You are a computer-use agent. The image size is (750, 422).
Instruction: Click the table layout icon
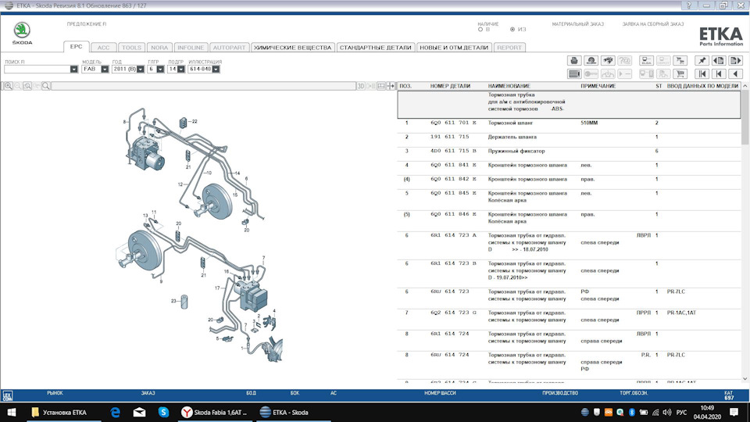381,86
